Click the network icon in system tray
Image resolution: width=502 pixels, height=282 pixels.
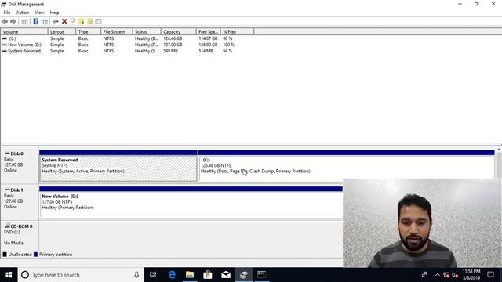(x=446, y=275)
